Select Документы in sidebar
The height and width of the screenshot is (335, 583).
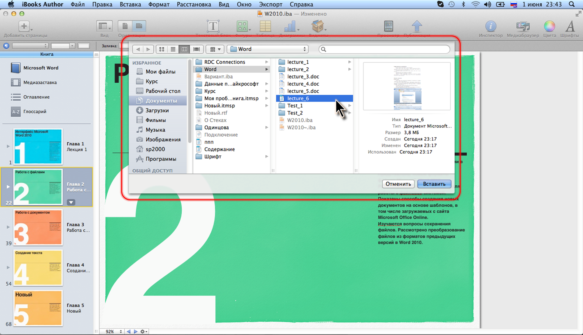[158, 101]
